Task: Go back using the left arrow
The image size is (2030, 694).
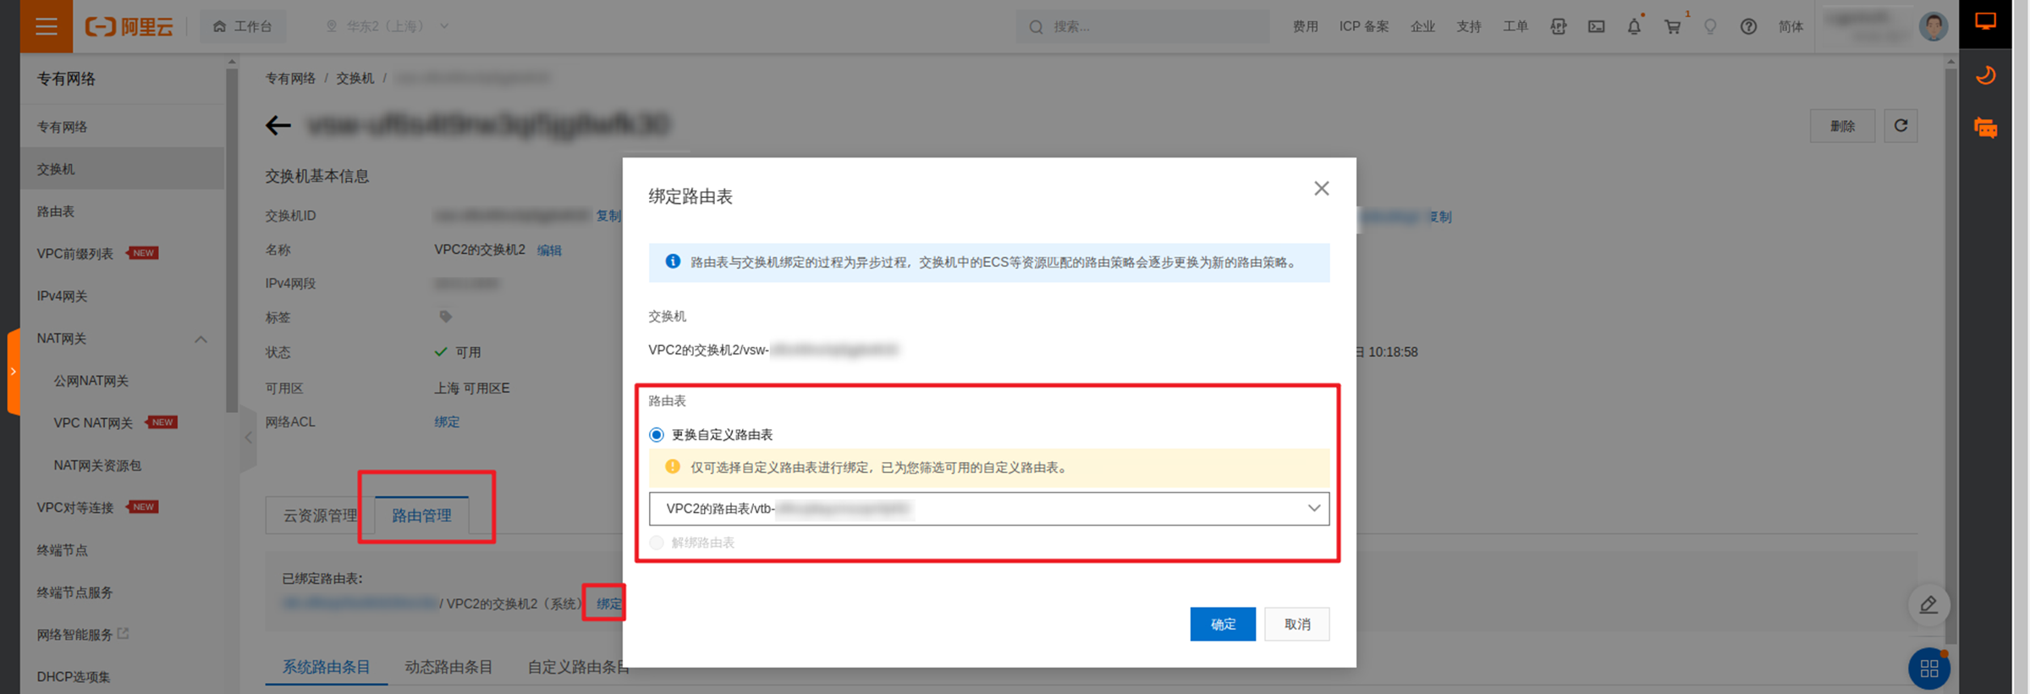Action: [x=278, y=125]
